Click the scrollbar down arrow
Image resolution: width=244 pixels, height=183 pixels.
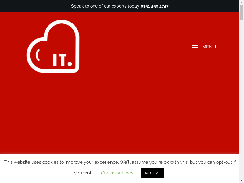click(242, 181)
